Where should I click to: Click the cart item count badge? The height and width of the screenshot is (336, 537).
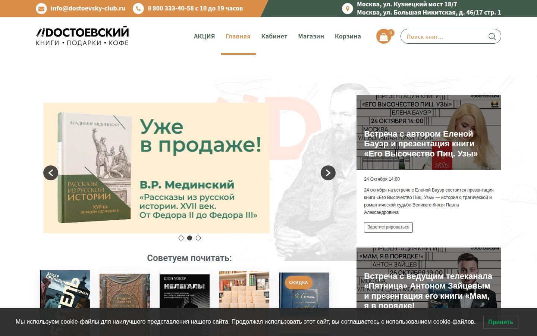[x=391, y=33]
